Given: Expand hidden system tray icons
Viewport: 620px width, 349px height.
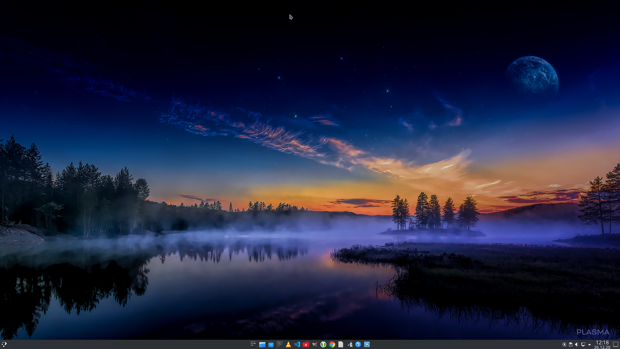Looking at the screenshot, I should (x=589, y=344).
